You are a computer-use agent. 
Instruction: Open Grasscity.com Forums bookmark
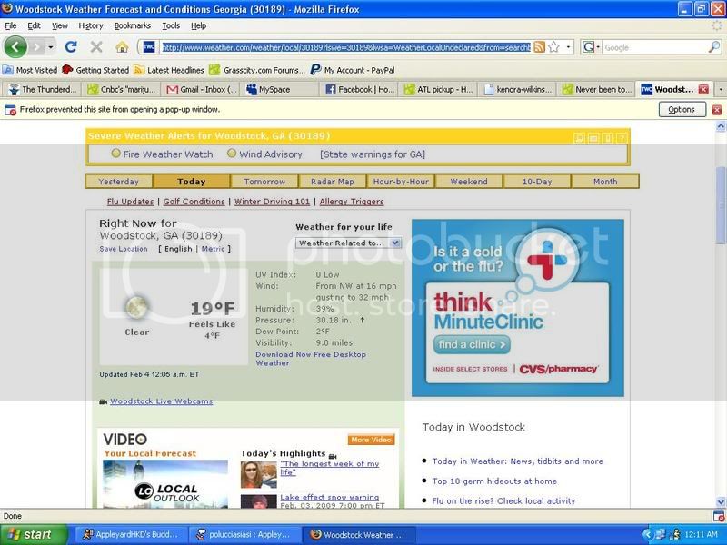point(257,70)
